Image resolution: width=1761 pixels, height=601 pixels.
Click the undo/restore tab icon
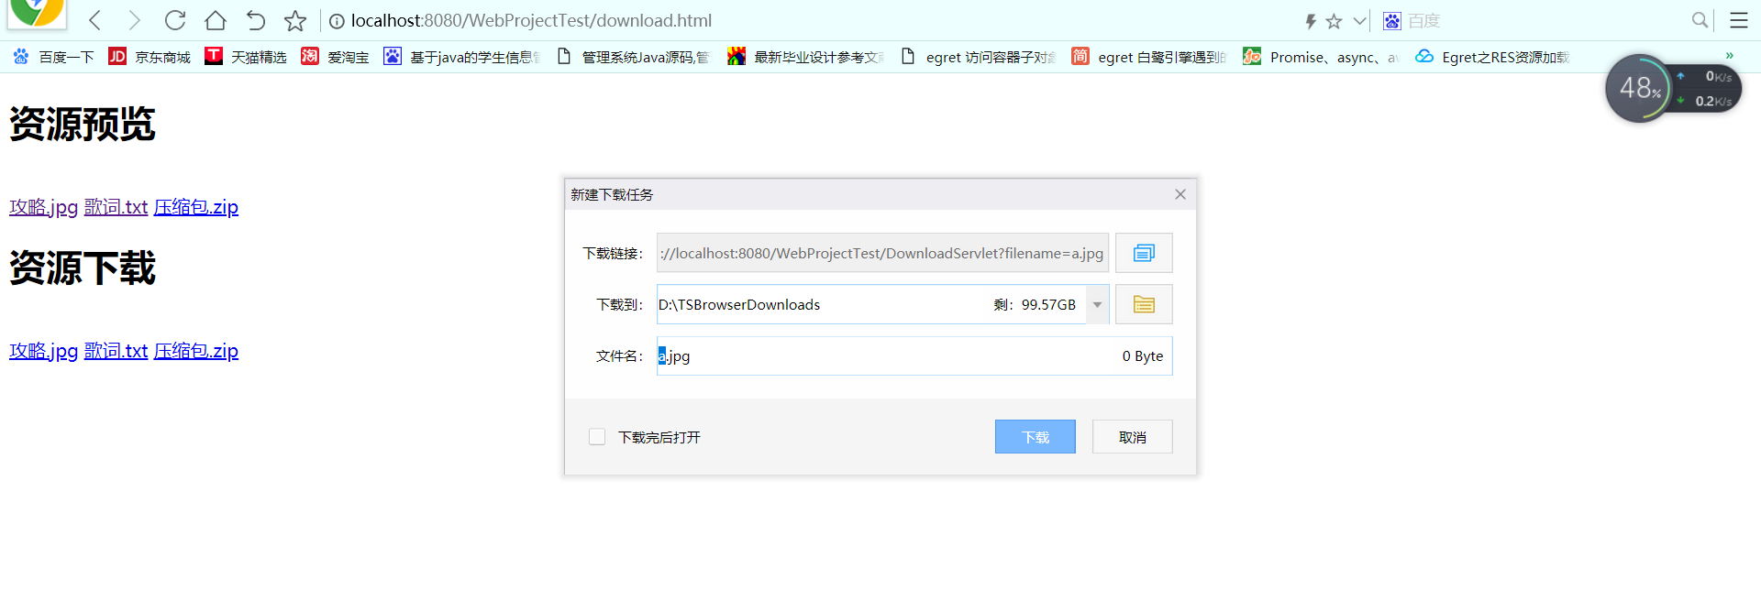pos(256,20)
